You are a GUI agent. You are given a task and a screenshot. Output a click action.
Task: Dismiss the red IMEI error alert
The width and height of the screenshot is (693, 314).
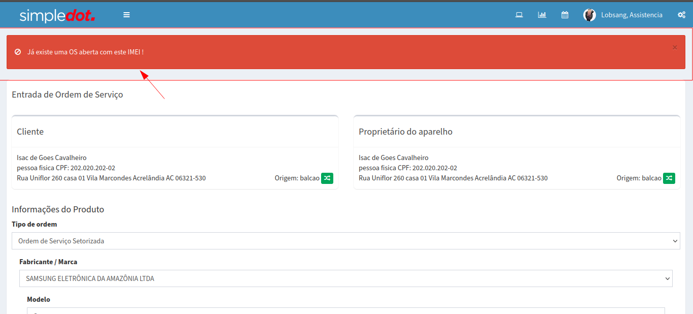(x=675, y=47)
